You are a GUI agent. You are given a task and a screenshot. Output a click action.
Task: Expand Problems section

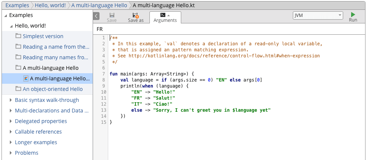point(11,153)
